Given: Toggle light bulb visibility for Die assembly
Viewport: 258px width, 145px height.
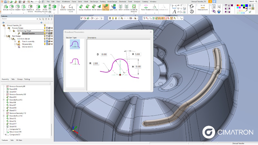Looking at the screenshot, I should click(x=45, y=44).
